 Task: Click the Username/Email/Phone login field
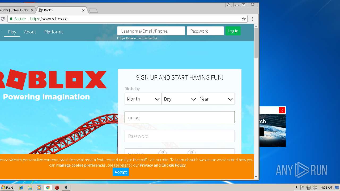coord(151,31)
